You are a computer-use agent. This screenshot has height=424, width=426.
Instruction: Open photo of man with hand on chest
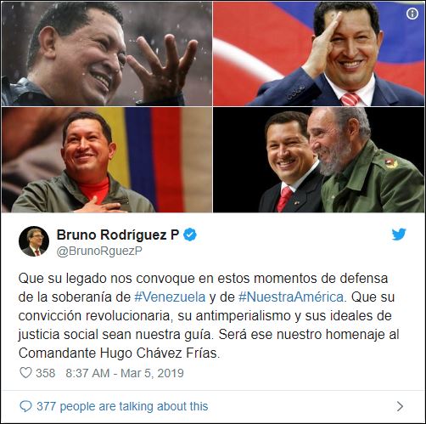pyautogui.click(x=107, y=160)
